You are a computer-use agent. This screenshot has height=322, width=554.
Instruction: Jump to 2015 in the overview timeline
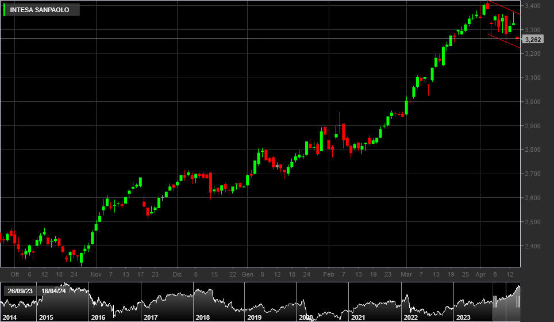pyautogui.click(x=46, y=317)
